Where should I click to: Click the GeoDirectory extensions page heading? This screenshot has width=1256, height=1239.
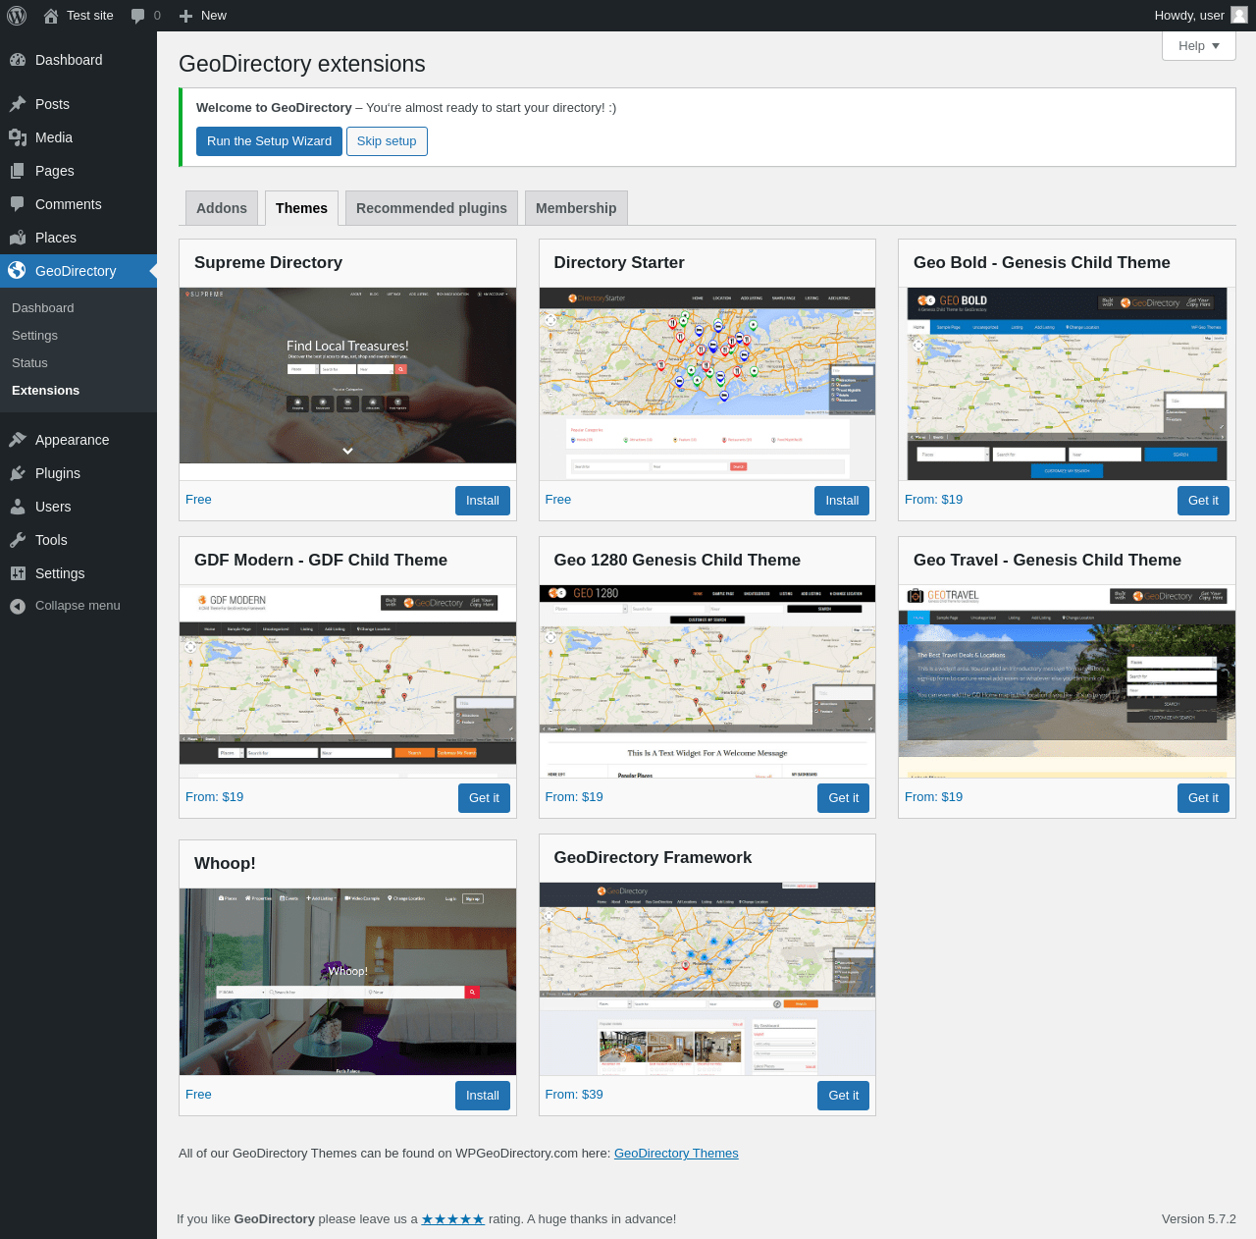click(x=302, y=64)
